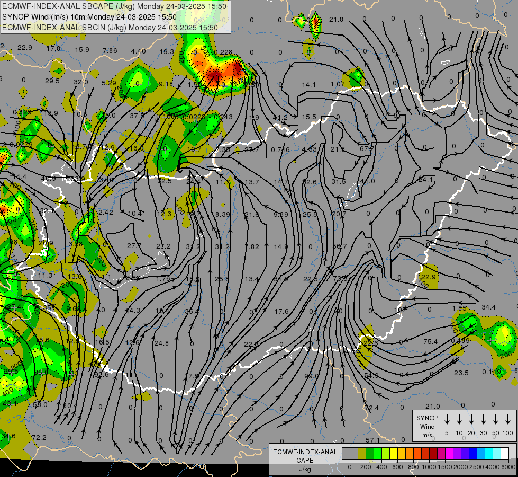Screen dimensions: 518x477
Task: Click the 72.2 value on the map
Action: [39, 438]
